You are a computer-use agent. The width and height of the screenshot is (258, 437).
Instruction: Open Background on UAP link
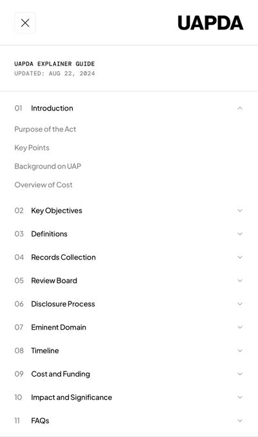click(x=48, y=166)
